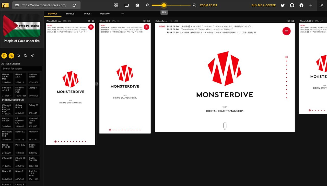
Task: Open red hamburger menu in Medium Screen preview
Action: [x=286, y=31]
